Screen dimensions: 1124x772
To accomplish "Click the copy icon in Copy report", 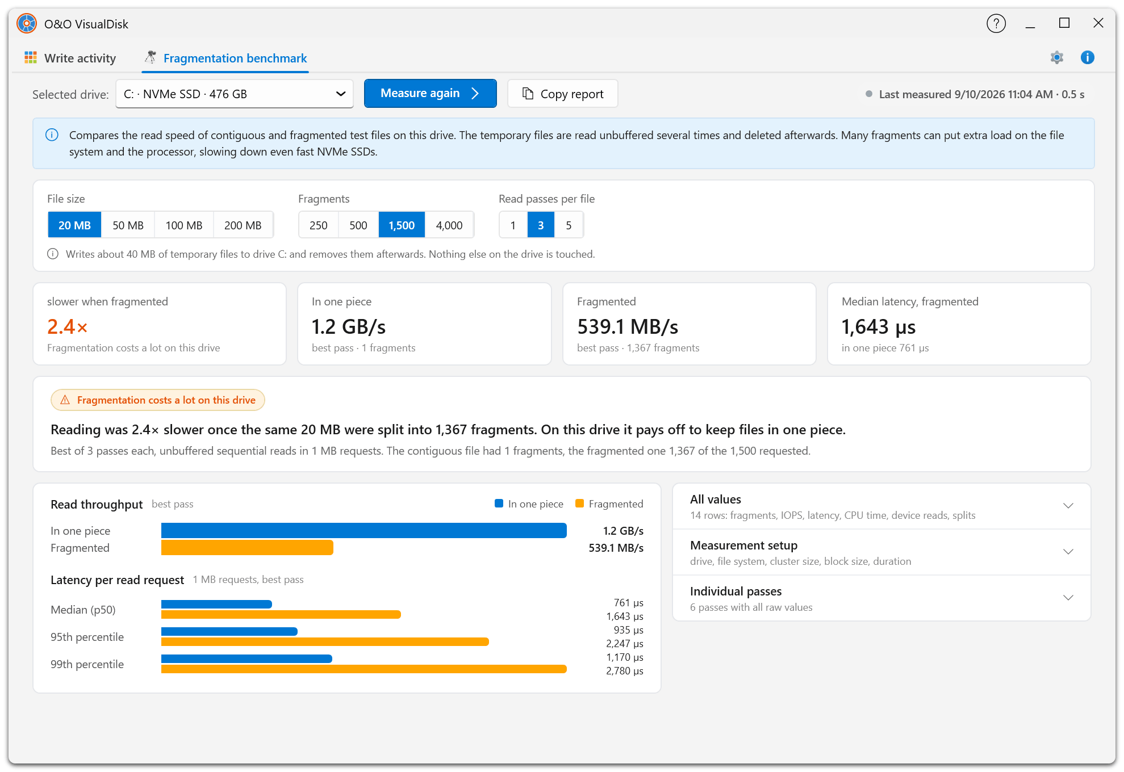I will [x=528, y=94].
